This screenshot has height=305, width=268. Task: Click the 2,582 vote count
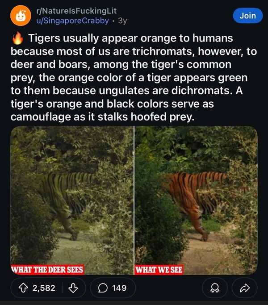pos(44,288)
